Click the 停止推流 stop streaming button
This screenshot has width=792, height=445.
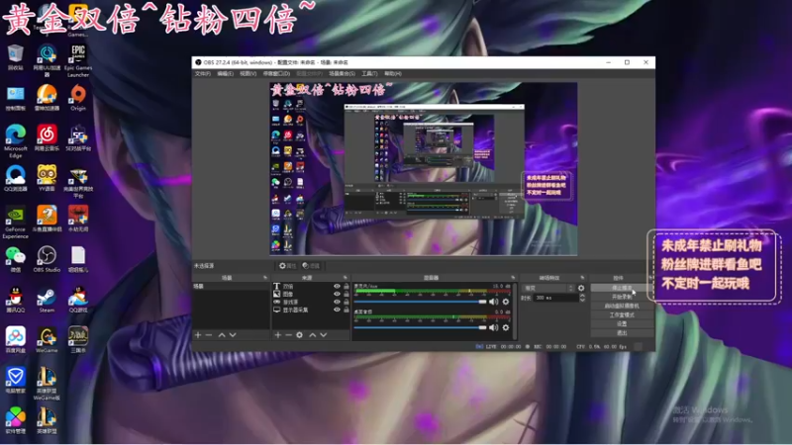pos(622,288)
